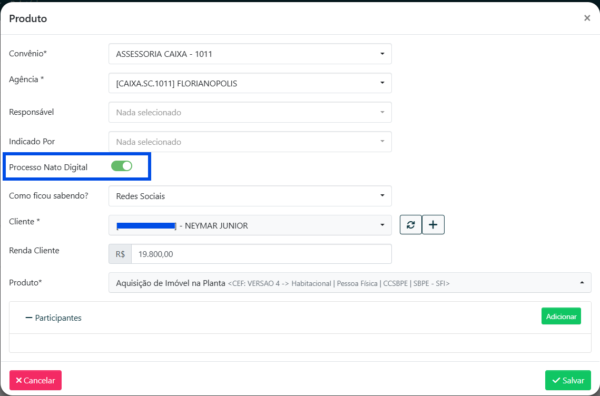Open the Convênio dropdown
This screenshot has width=600, height=396.
[x=250, y=54]
